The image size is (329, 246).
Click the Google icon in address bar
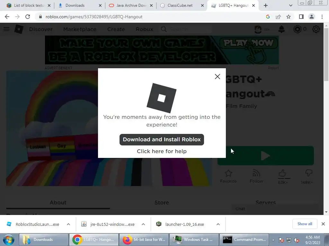(268, 17)
